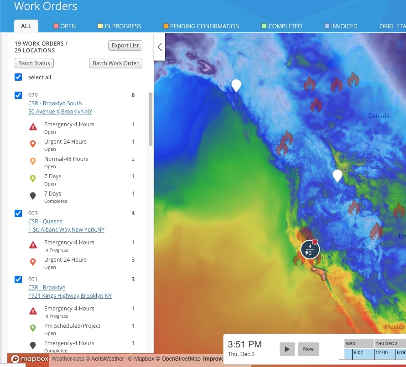Click the Mapbox logo

(x=28, y=359)
